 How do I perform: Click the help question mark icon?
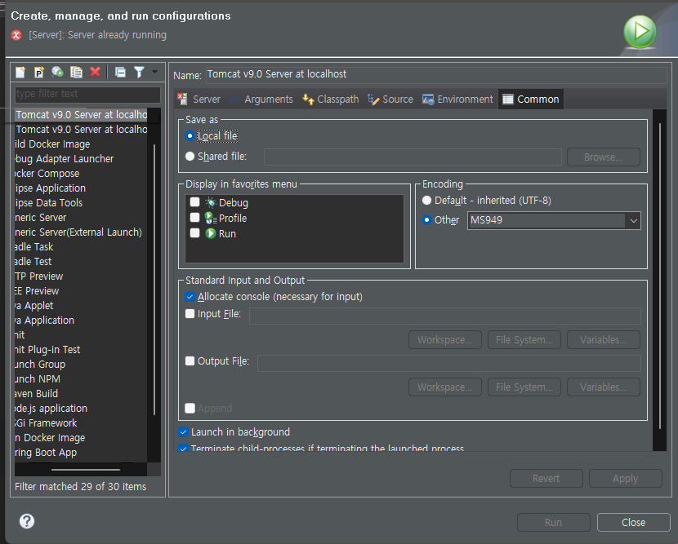27,521
